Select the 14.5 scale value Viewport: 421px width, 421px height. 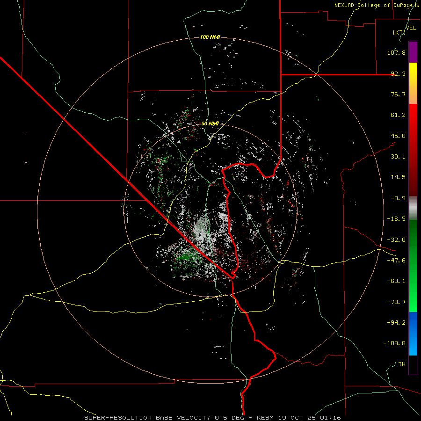point(398,177)
